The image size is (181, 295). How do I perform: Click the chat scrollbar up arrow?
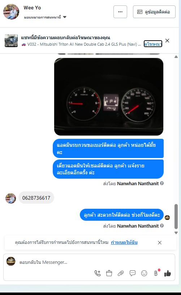(x=176, y=57)
